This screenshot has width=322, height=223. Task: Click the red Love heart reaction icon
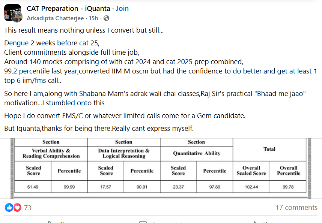click(17, 207)
